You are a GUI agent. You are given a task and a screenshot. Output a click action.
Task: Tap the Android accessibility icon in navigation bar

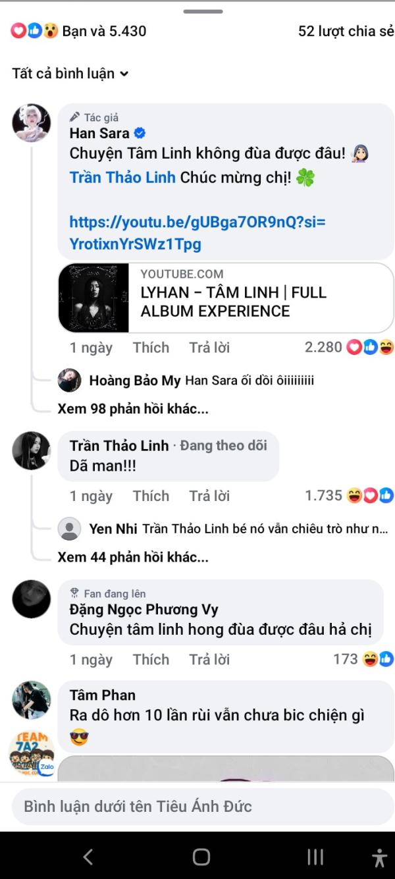click(379, 857)
